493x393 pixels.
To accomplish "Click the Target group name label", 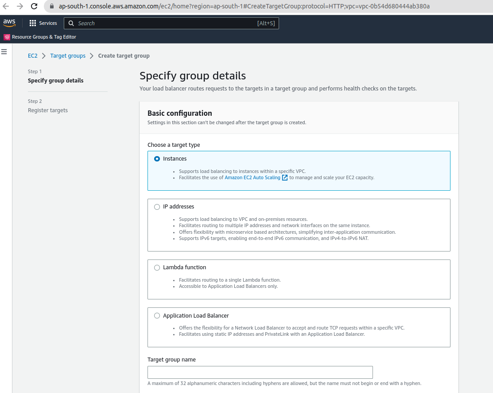I will [171, 360].
